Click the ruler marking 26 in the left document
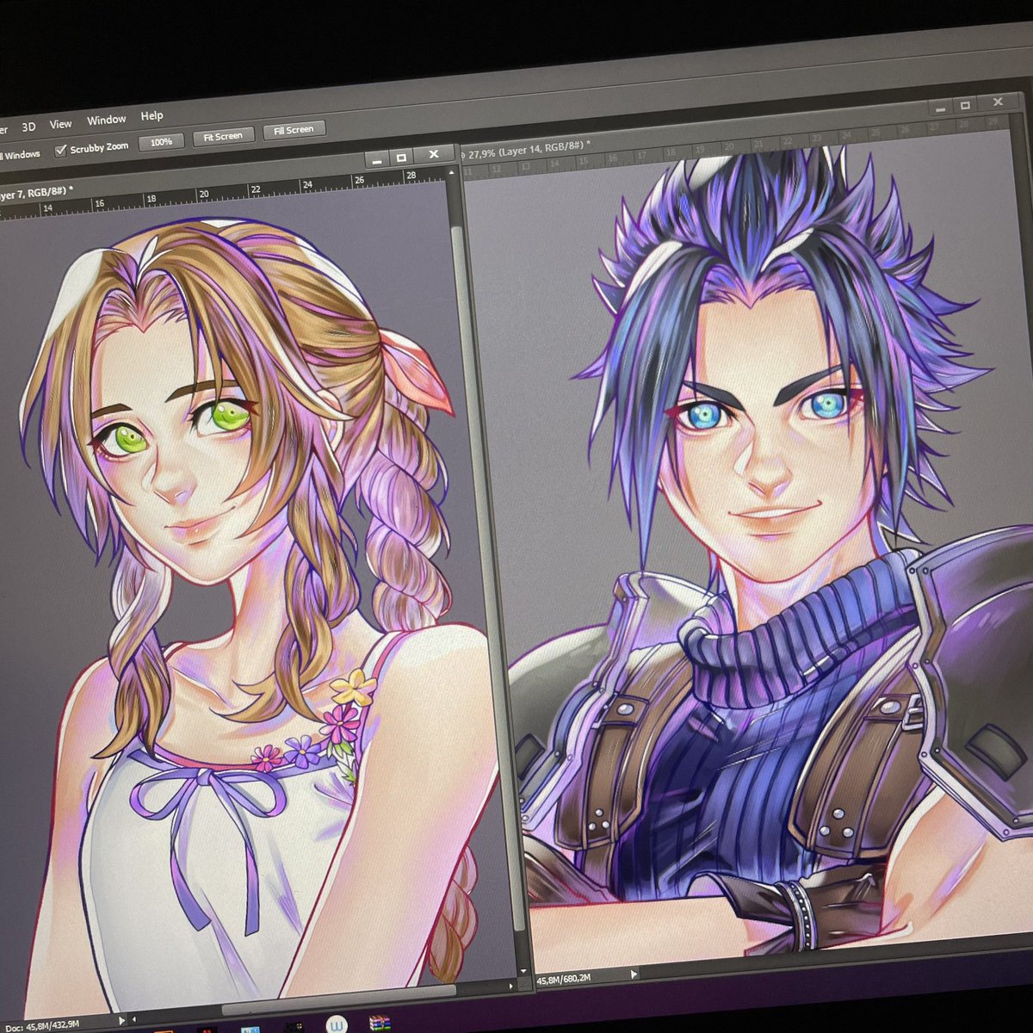This screenshot has height=1033, width=1033. (x=359, y=181)
